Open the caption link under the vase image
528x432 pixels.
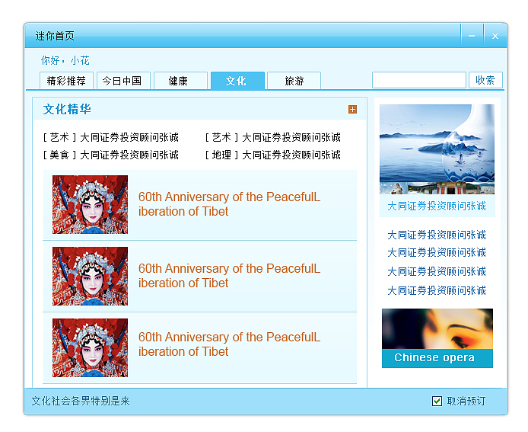point(437,206)
